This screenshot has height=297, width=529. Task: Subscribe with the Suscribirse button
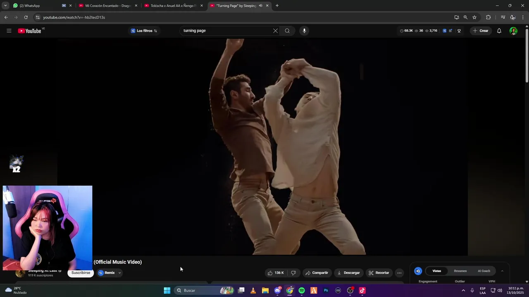coord(81,273)
